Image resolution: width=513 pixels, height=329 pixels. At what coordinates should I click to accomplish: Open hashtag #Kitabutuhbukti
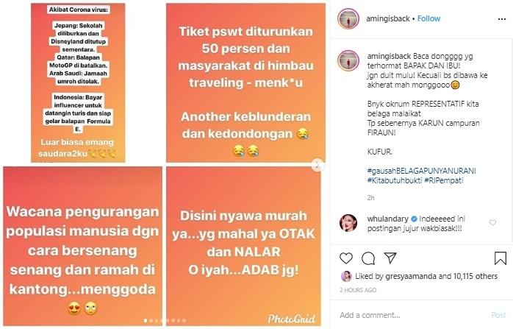click(394, 180)
